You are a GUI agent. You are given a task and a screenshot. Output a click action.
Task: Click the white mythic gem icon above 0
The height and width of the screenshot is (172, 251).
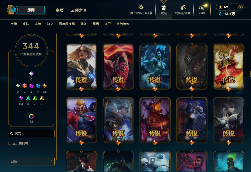pyautogui.click(x=31, y=74)
